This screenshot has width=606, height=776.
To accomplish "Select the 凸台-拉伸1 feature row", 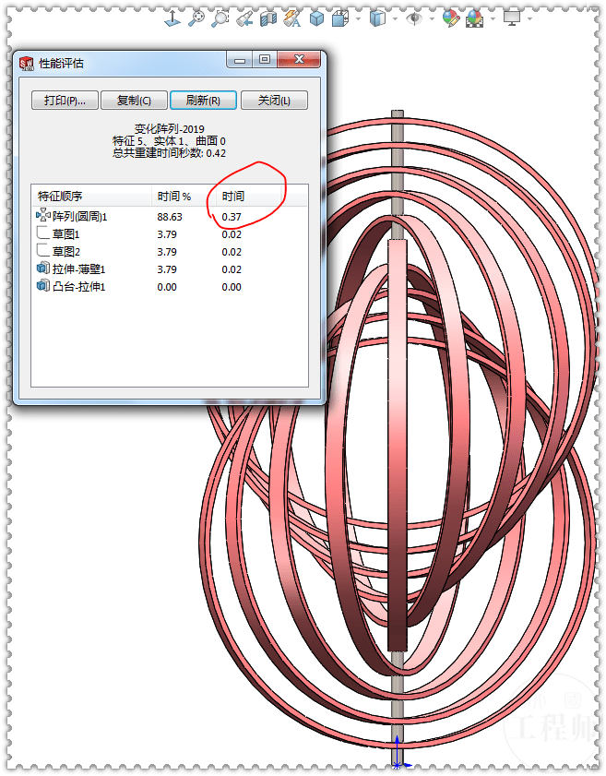I will (170, 287).
